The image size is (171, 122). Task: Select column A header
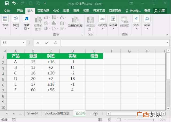pos(15,51)
